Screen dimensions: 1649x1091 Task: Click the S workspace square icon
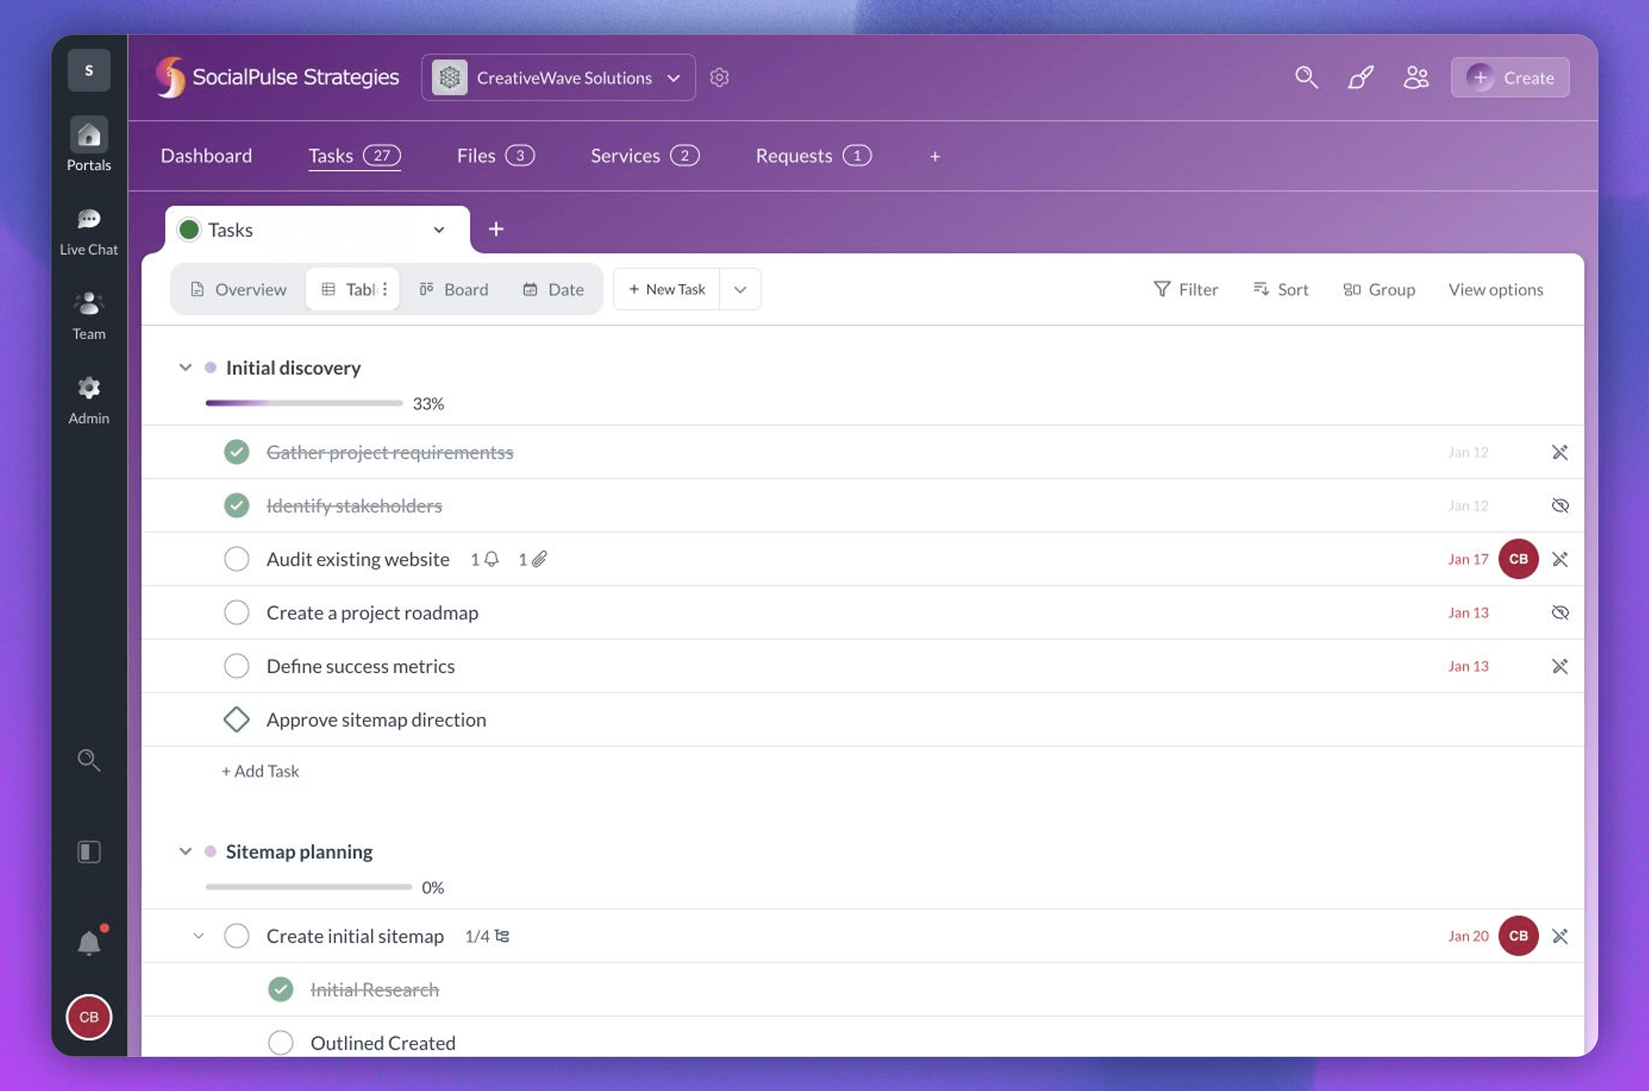[x=88, y=70]
